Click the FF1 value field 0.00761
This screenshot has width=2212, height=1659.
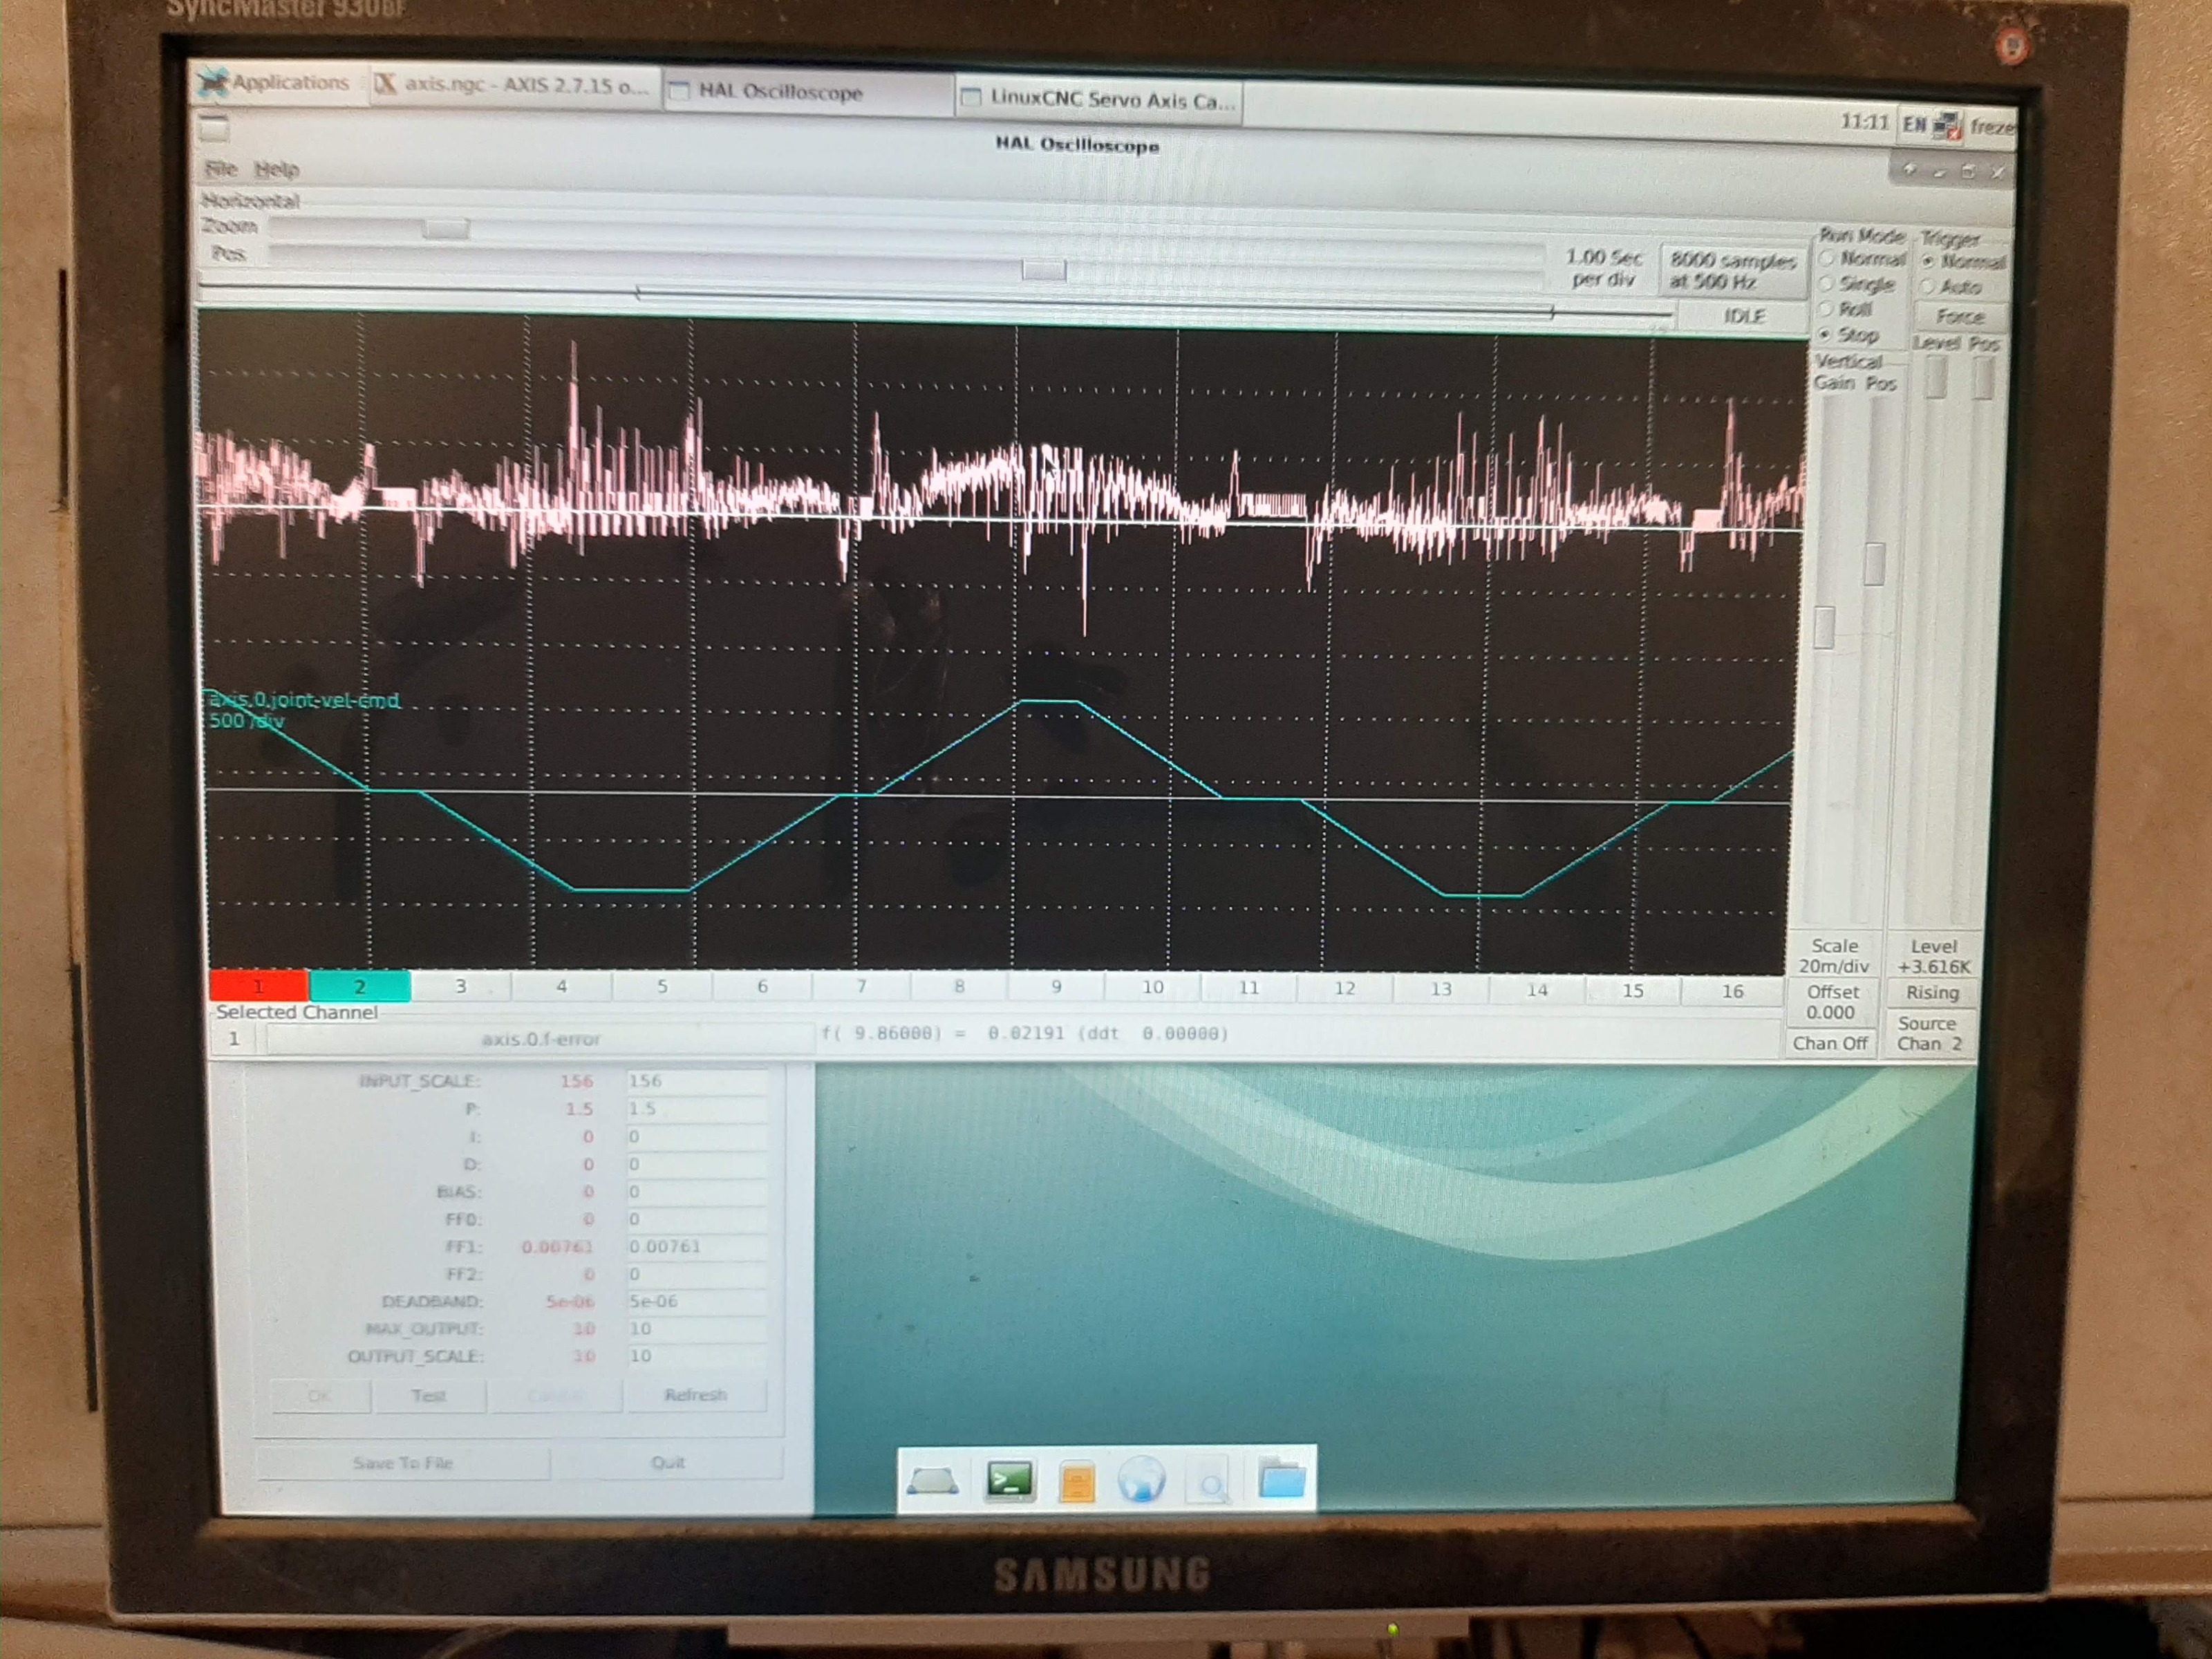coord(696,1246)
